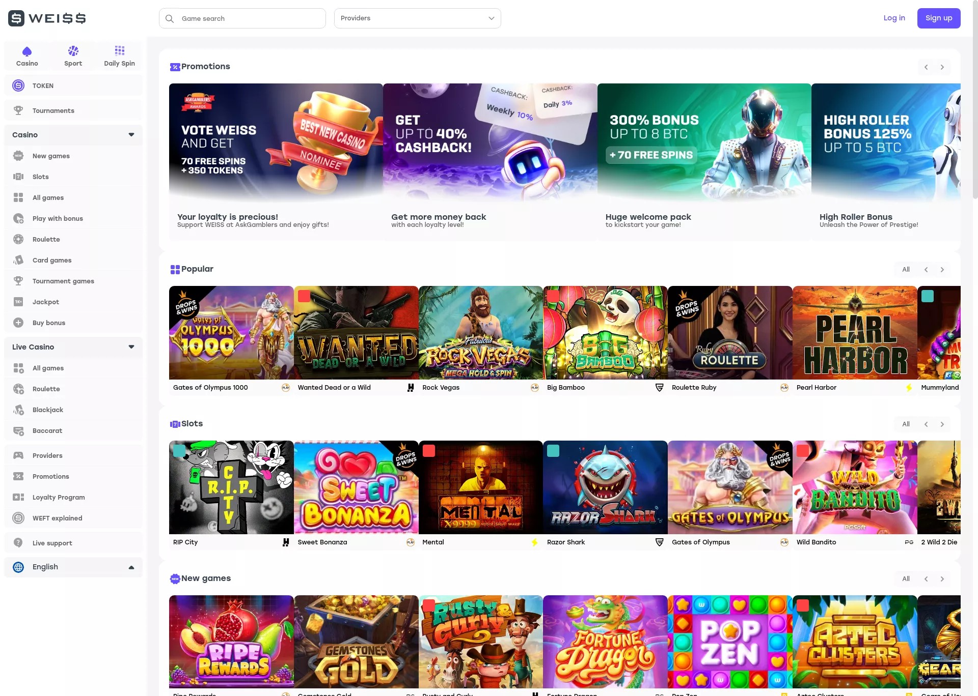Open the Daily Spin grid icon
The height and width of the screenshot is (696, 978).
coord(120,50)
